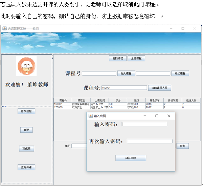Open the 写成绩 function
Viewport: 203px width, 188px height.
pyautogui.click(x=26, y=149)
